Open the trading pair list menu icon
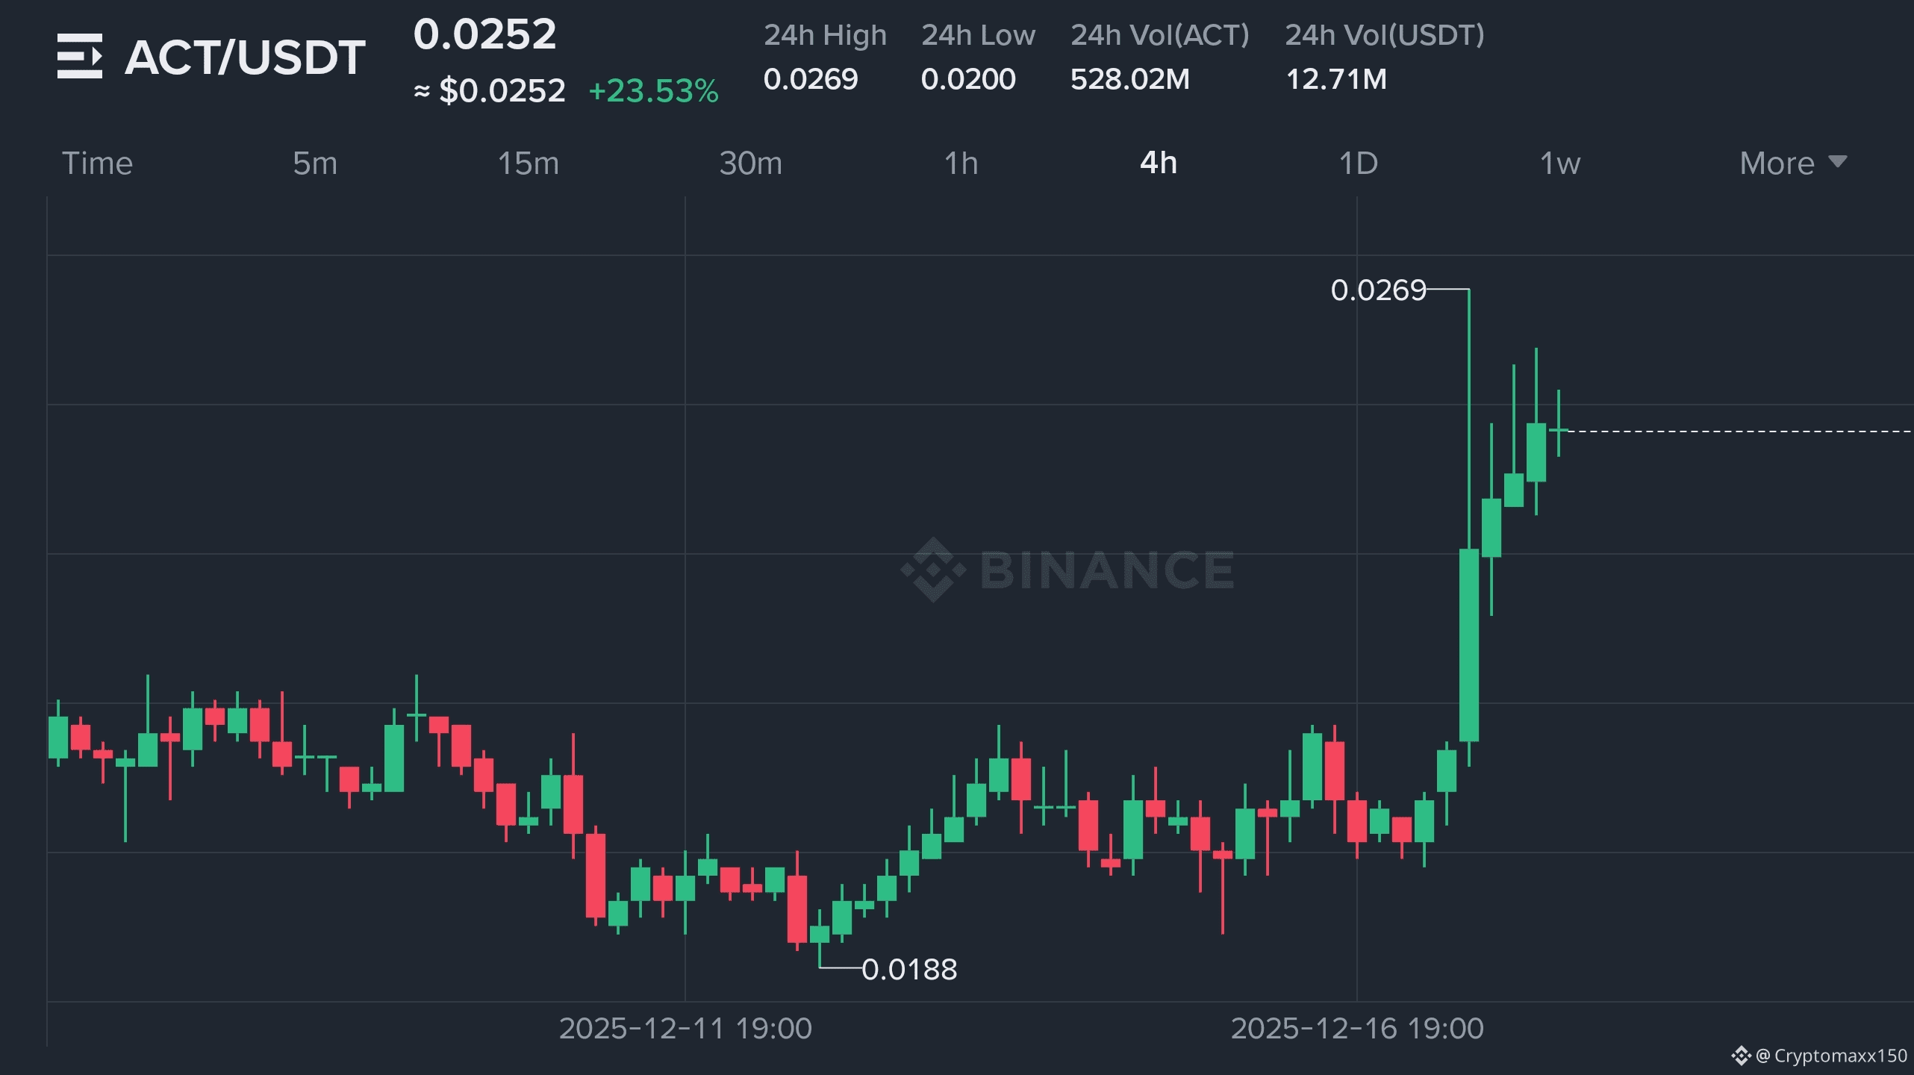This screenshot has height=1075, width=1914. (x=79, y=56)
